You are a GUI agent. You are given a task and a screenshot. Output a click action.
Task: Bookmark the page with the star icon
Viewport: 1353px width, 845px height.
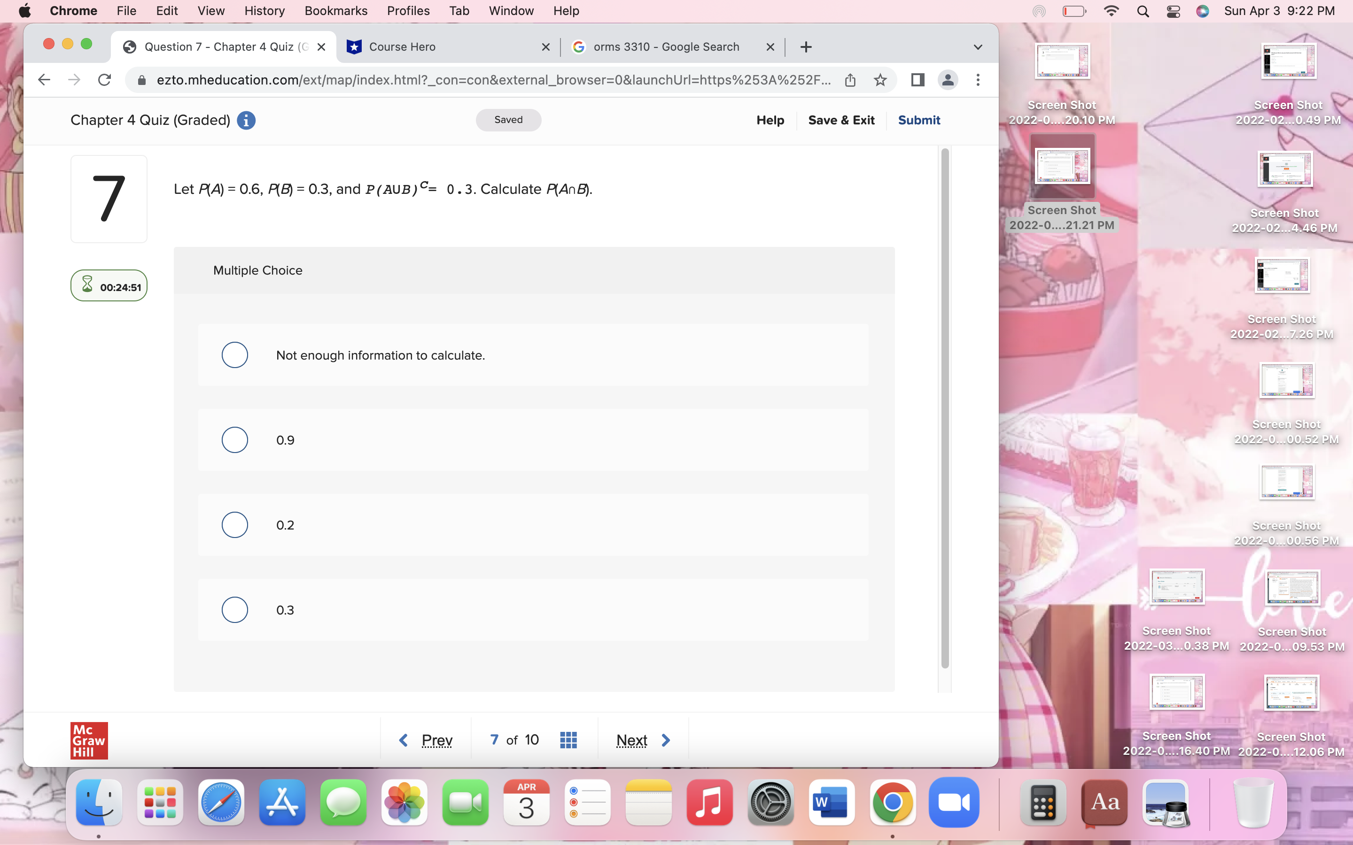(x=880, y=80)
